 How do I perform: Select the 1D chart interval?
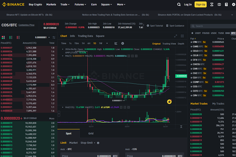(x=95, y=43)
